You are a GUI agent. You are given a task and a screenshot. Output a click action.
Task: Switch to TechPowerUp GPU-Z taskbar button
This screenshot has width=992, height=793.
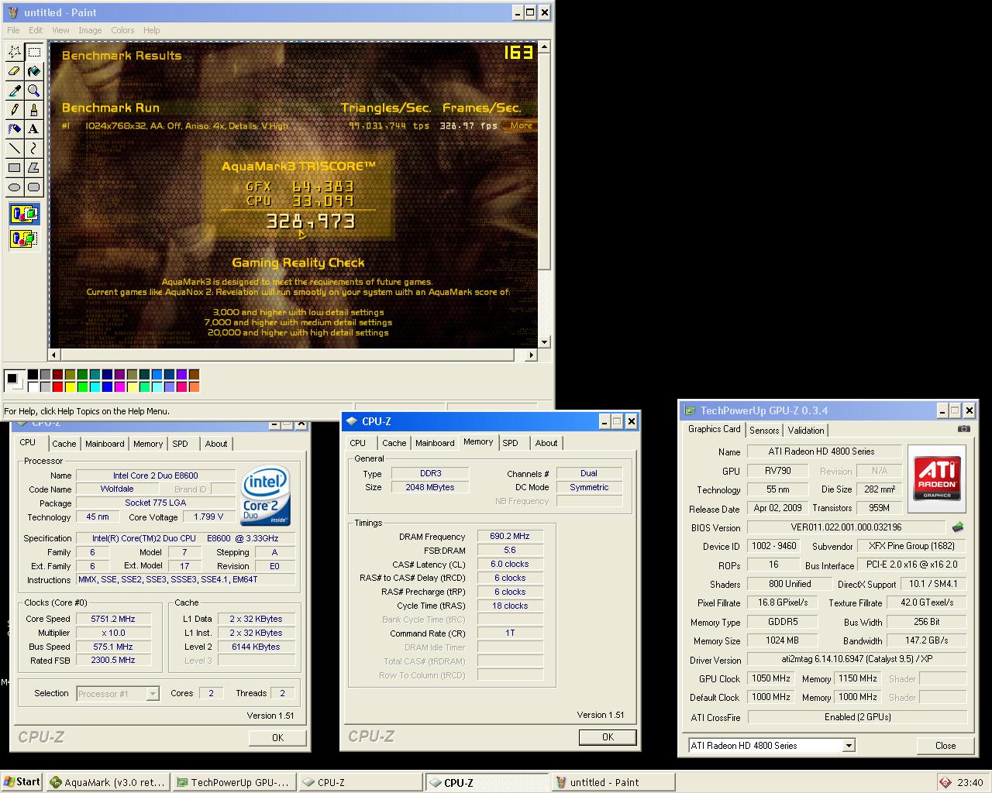(x=233, y=782)
